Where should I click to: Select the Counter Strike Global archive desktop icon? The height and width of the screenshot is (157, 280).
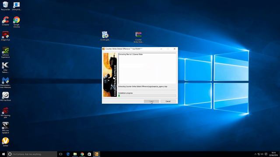138,37
